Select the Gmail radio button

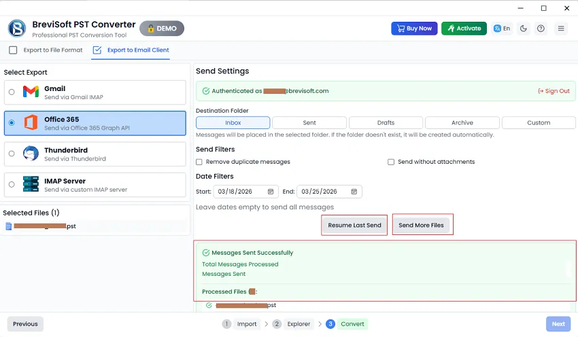[12, 92]
